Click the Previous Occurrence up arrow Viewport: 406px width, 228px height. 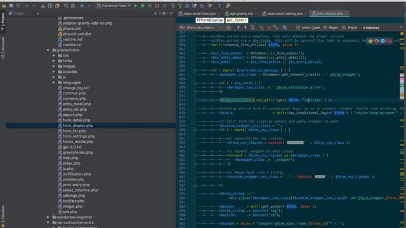coord(239,28)
